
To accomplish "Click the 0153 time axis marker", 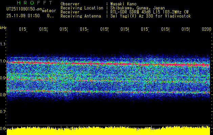I will click(64, 29).
